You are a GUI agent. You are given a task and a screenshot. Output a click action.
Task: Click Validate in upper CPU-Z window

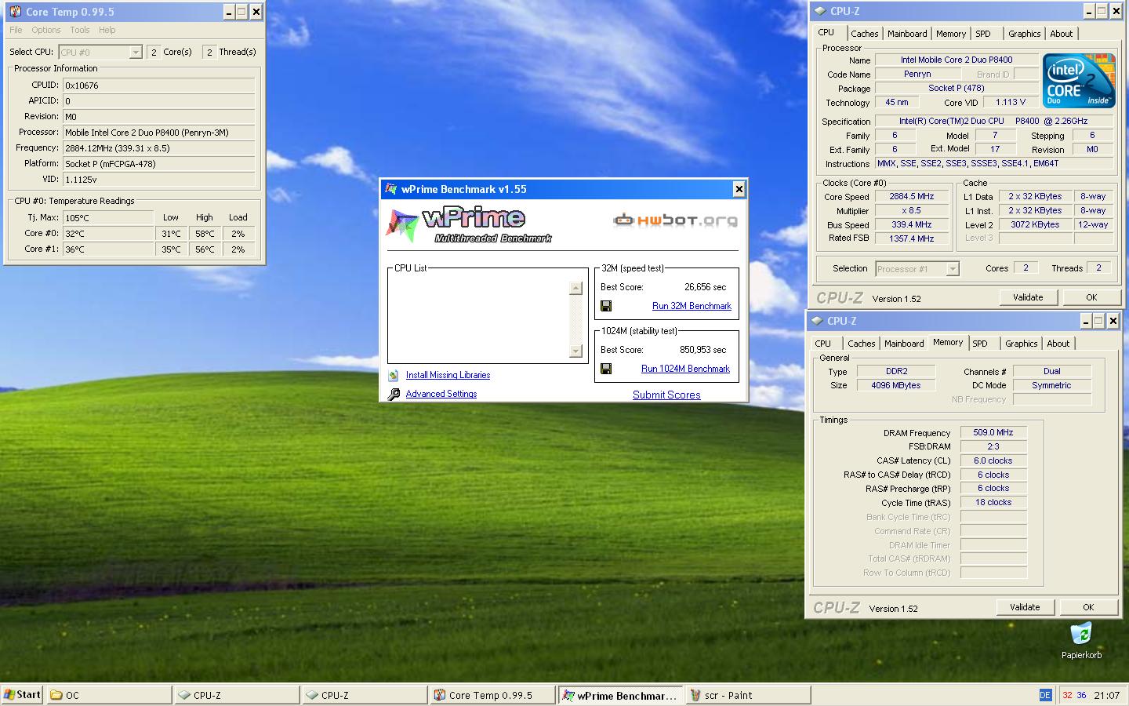(x=1028, y=297)
